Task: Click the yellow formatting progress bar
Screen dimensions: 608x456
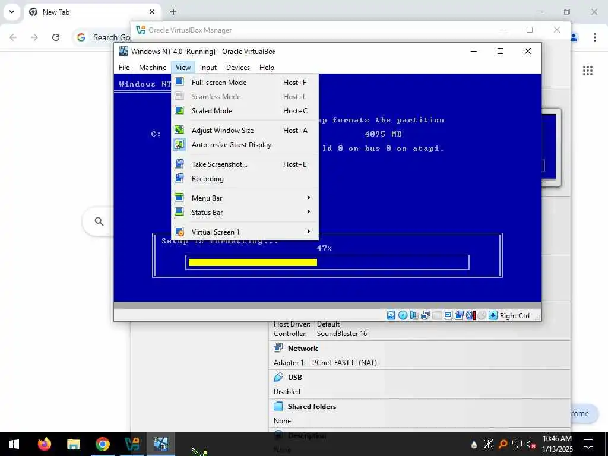Action: tap(253, 262)
